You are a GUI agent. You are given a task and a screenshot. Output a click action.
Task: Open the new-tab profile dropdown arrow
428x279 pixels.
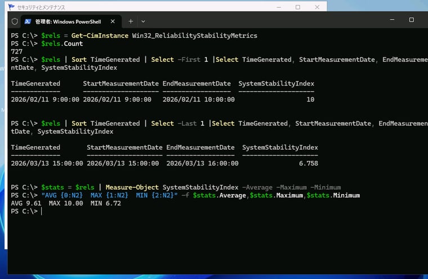coord(143,21)
